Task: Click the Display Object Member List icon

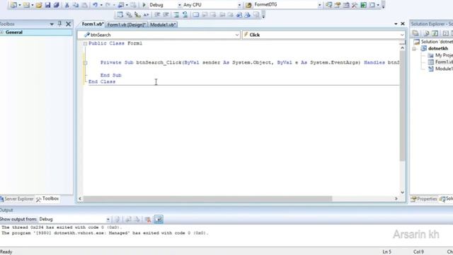Action: pos(120,14)
